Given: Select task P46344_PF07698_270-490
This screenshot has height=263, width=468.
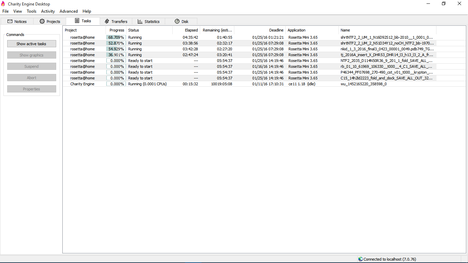Looking at the screenshot, I should [x=387, y=72].
